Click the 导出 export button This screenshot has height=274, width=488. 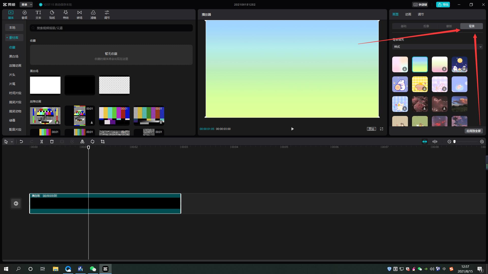click(443, 5)
